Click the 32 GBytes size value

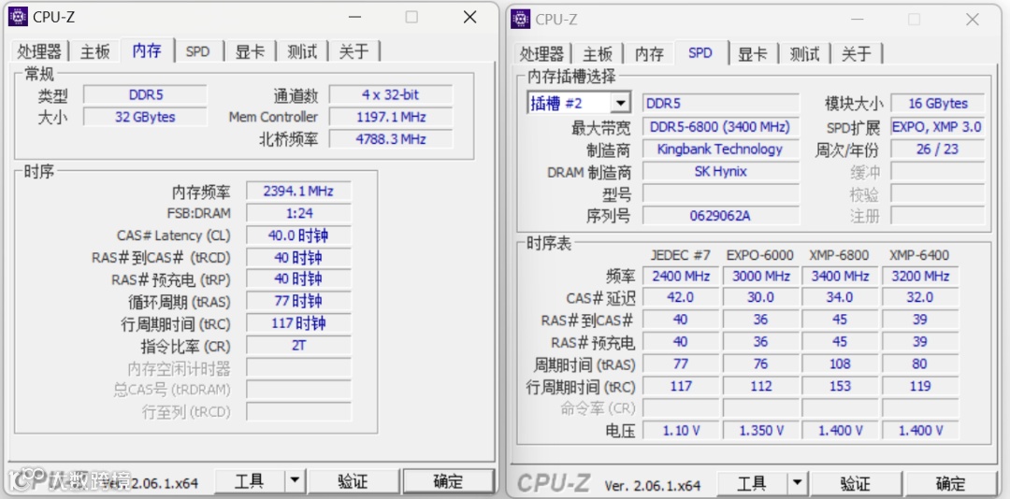point(146,117)
